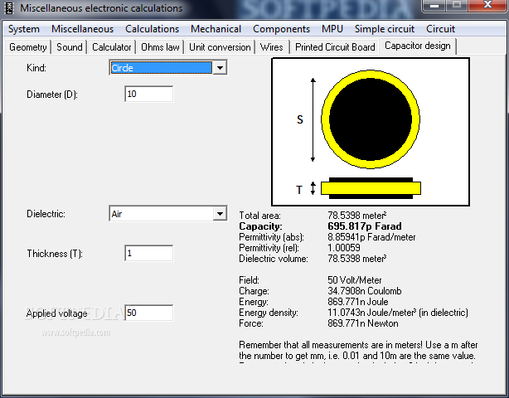
Task: Open the Mechanical menu
Action: [x=216, y=29]
